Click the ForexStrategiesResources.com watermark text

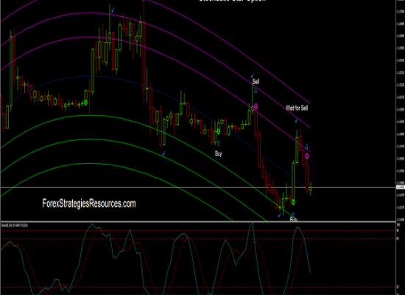pyautogui.click(x=89, y=204)
